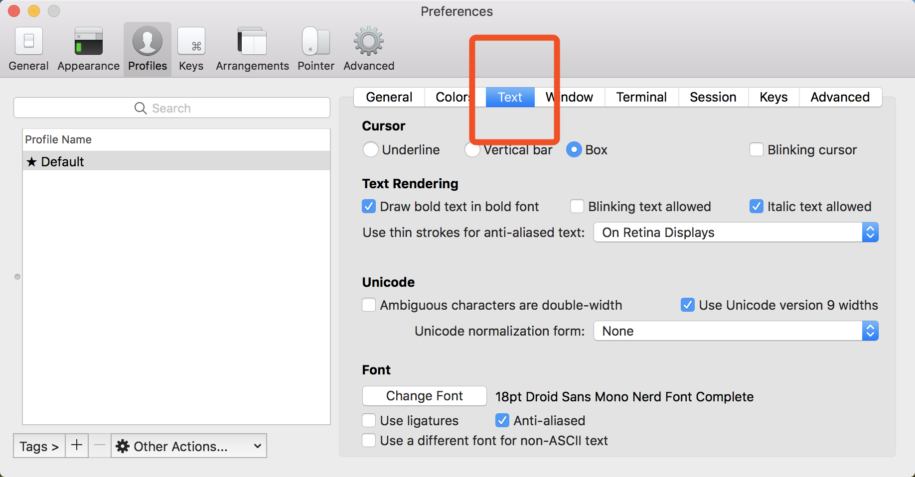
Task: Switch to the Terminal tab
Action: pyautogui.click(x=641, y=97)
